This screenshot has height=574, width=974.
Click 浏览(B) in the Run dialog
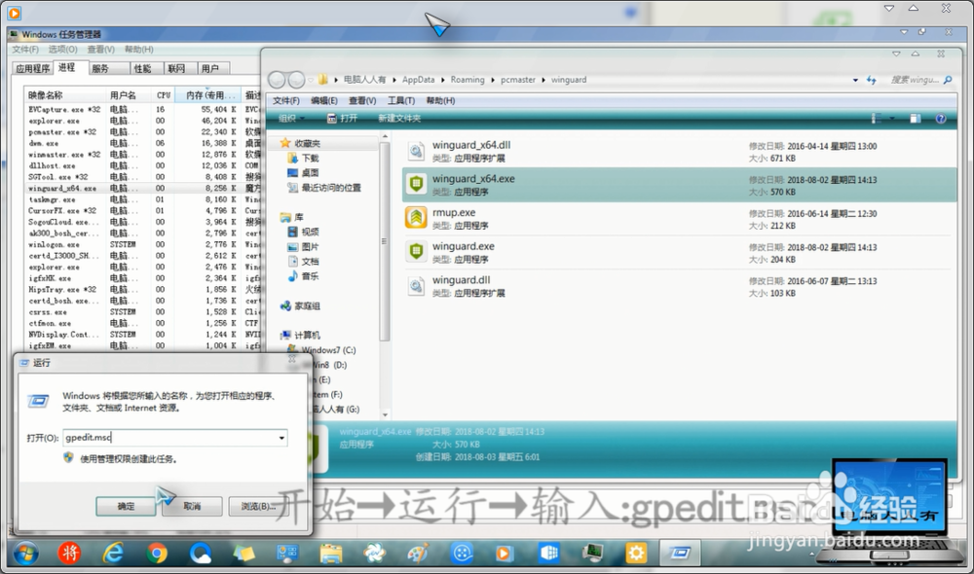coord(256,506)
